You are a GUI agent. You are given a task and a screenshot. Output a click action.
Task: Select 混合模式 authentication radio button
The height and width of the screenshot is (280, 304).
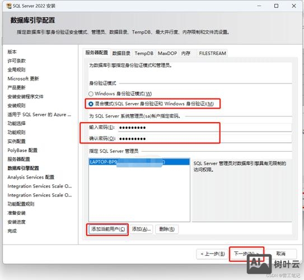[x=91, y=104]
